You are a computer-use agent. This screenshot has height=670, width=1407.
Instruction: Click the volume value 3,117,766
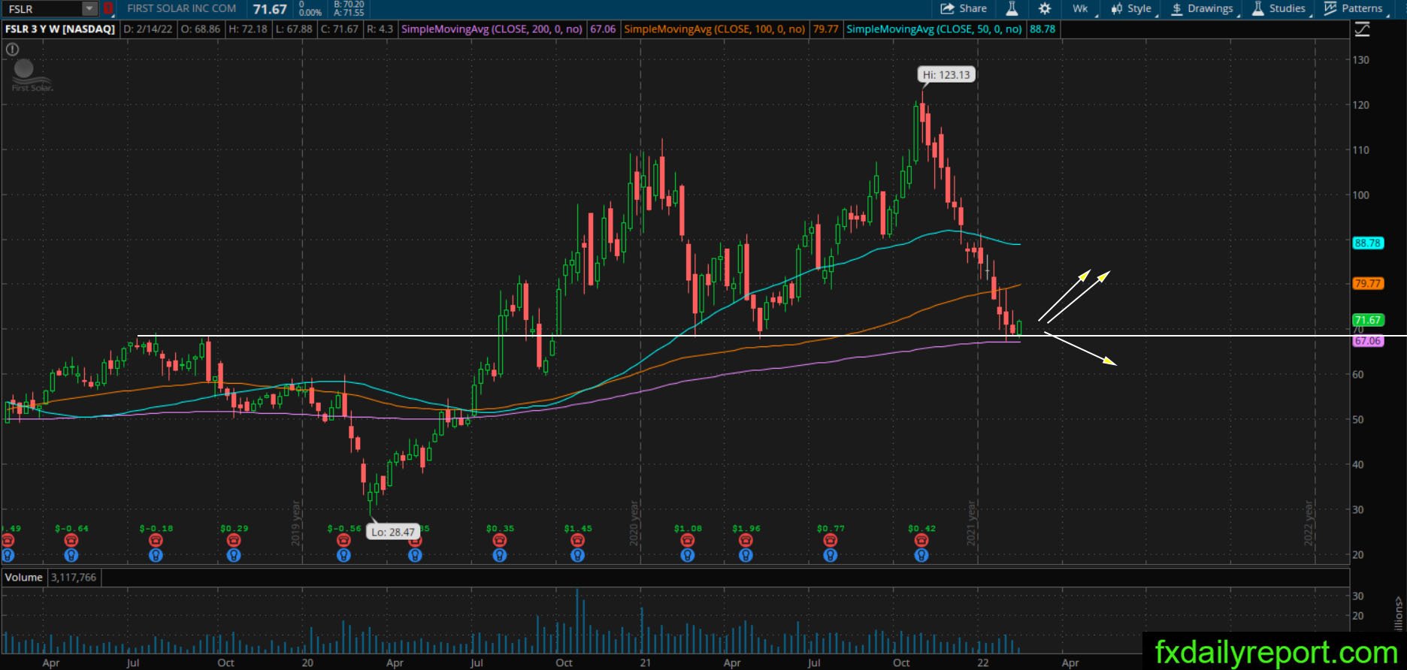coord(74,578)
